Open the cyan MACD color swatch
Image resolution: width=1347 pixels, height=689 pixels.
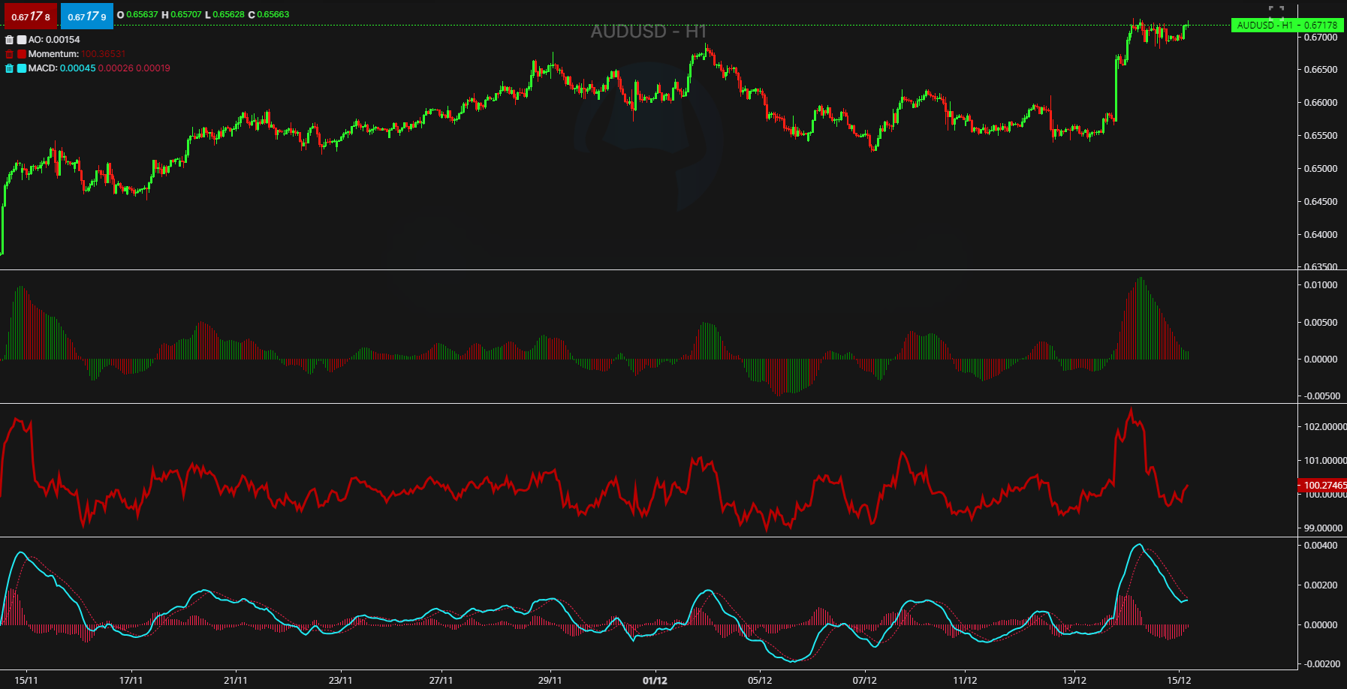[x=22, y=68]
